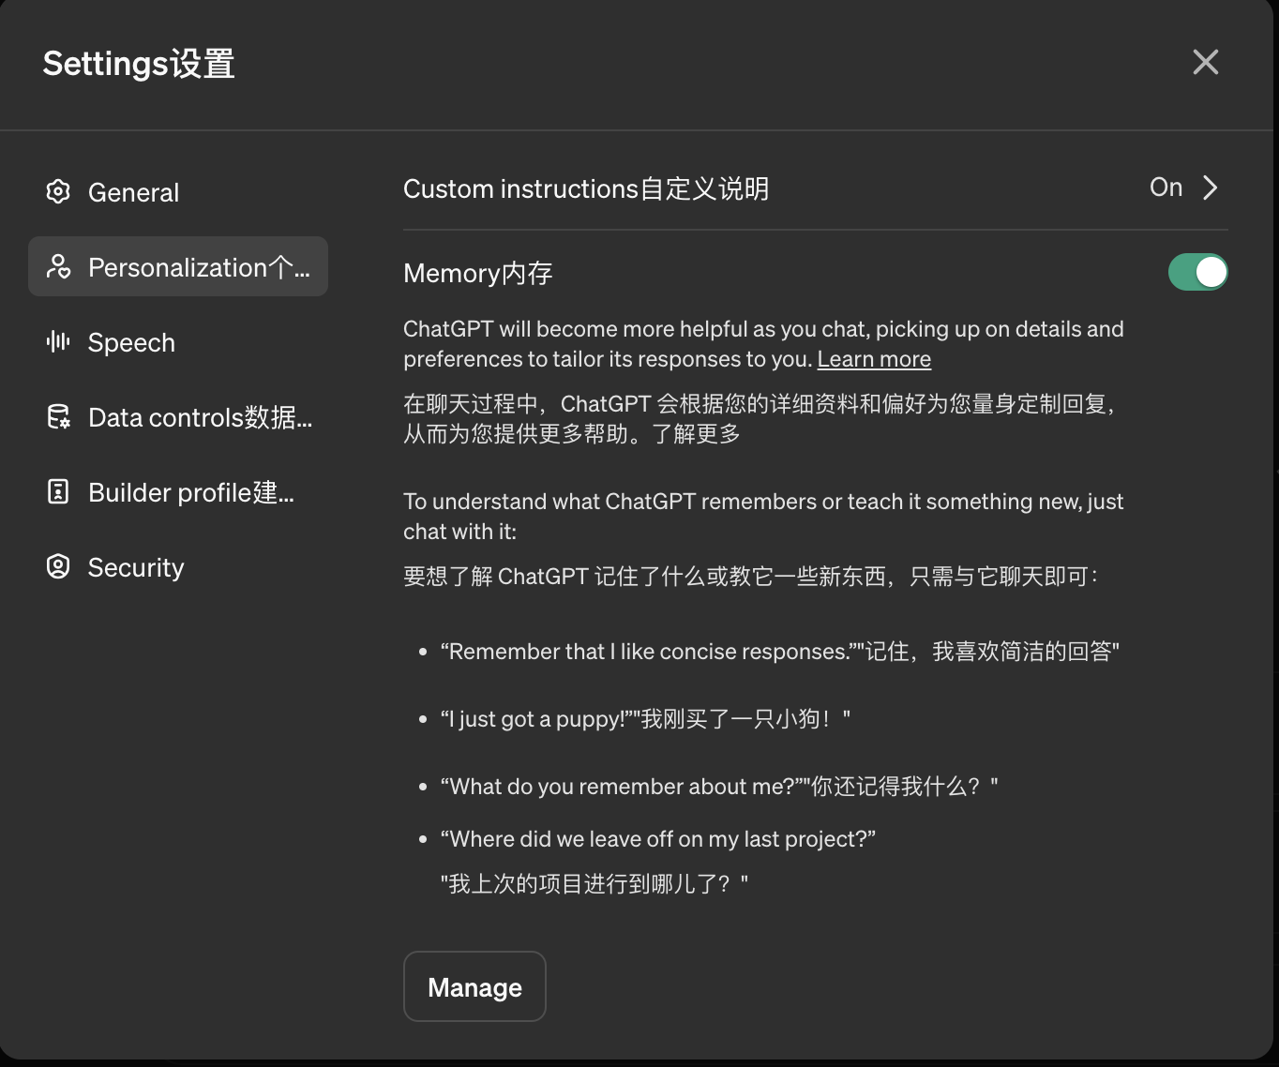The image size is (1279, 1067).
Task: Click the Data controls database icon
Action: click(58, 416)
